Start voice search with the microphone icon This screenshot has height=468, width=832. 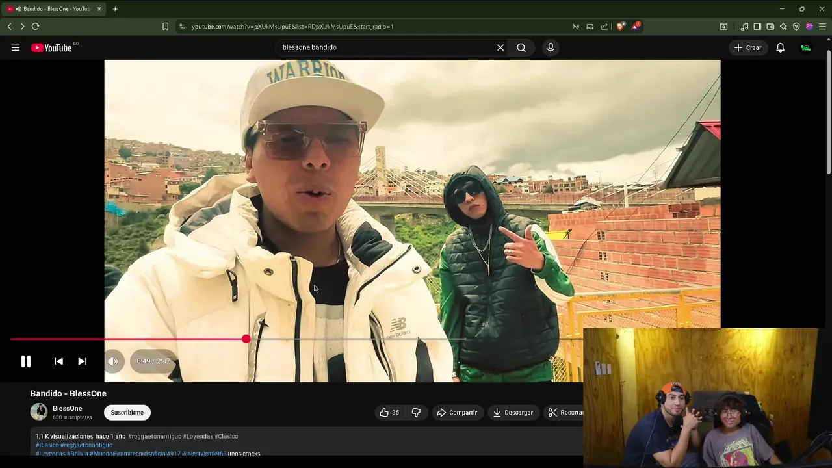(551, 47)
